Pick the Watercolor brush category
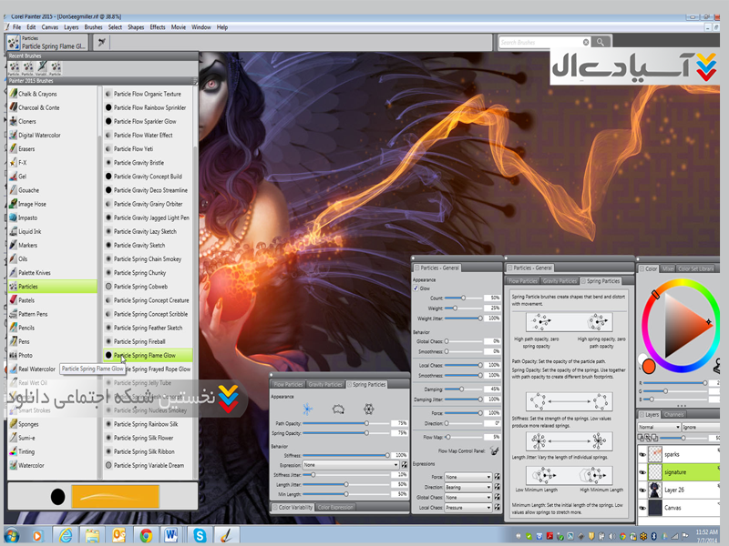 [x=31, y=465]
